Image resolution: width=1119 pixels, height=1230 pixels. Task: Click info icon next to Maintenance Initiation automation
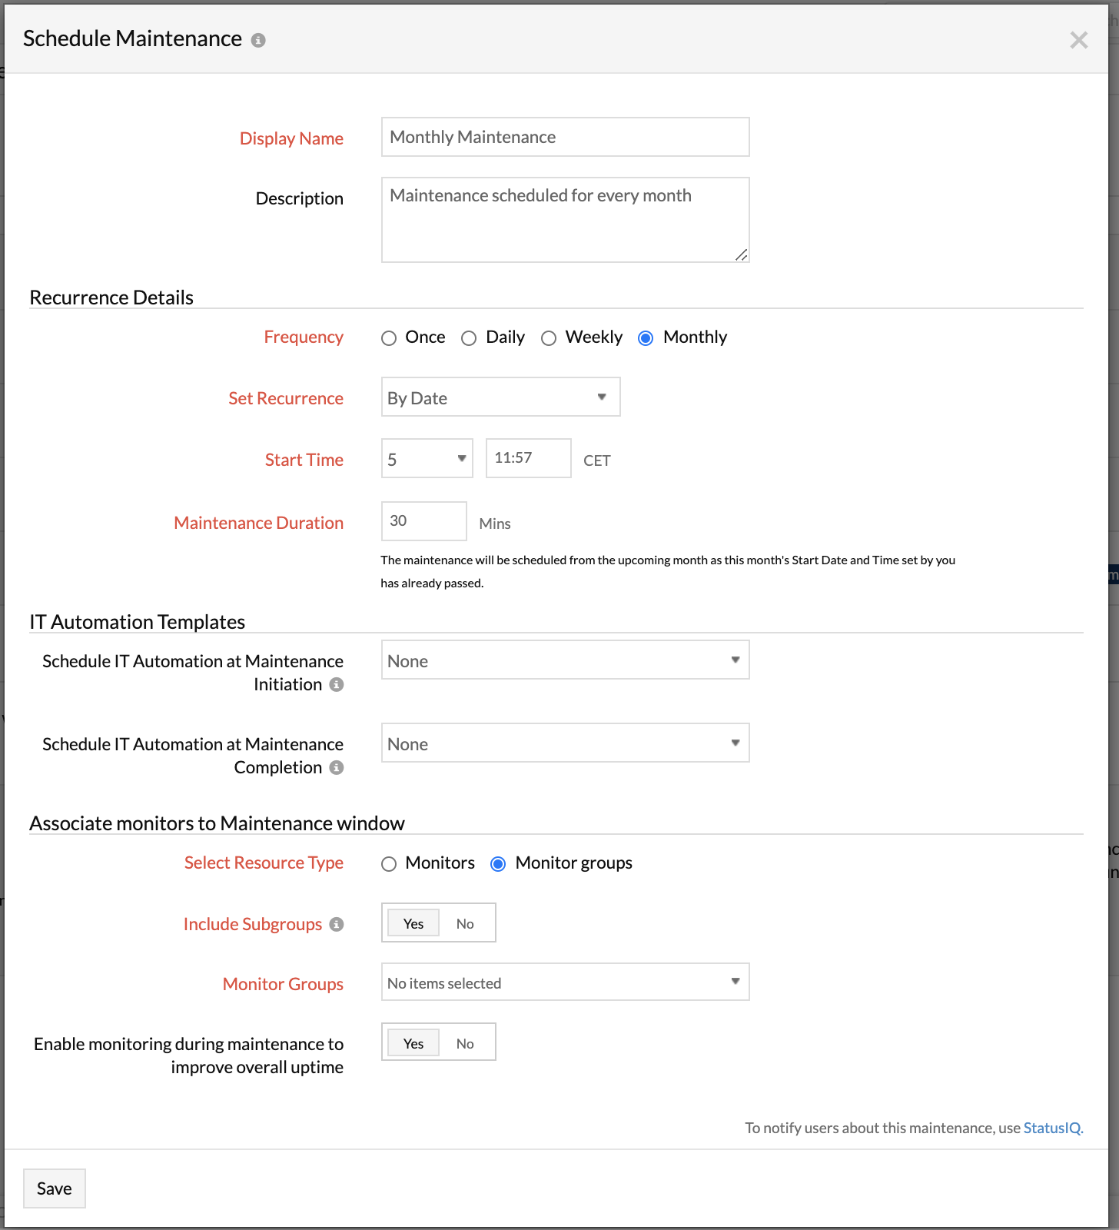336,686
